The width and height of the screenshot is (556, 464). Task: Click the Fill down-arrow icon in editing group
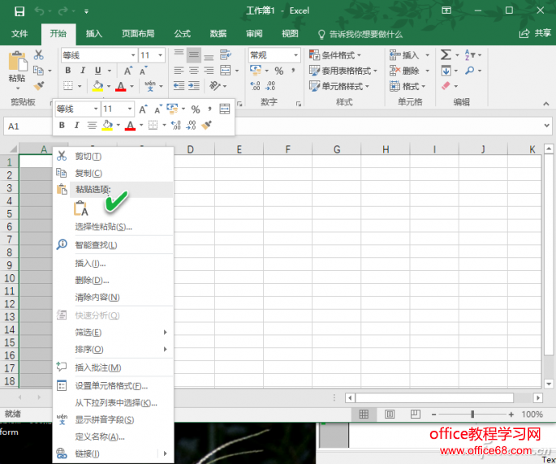click(x=446, y=71)
